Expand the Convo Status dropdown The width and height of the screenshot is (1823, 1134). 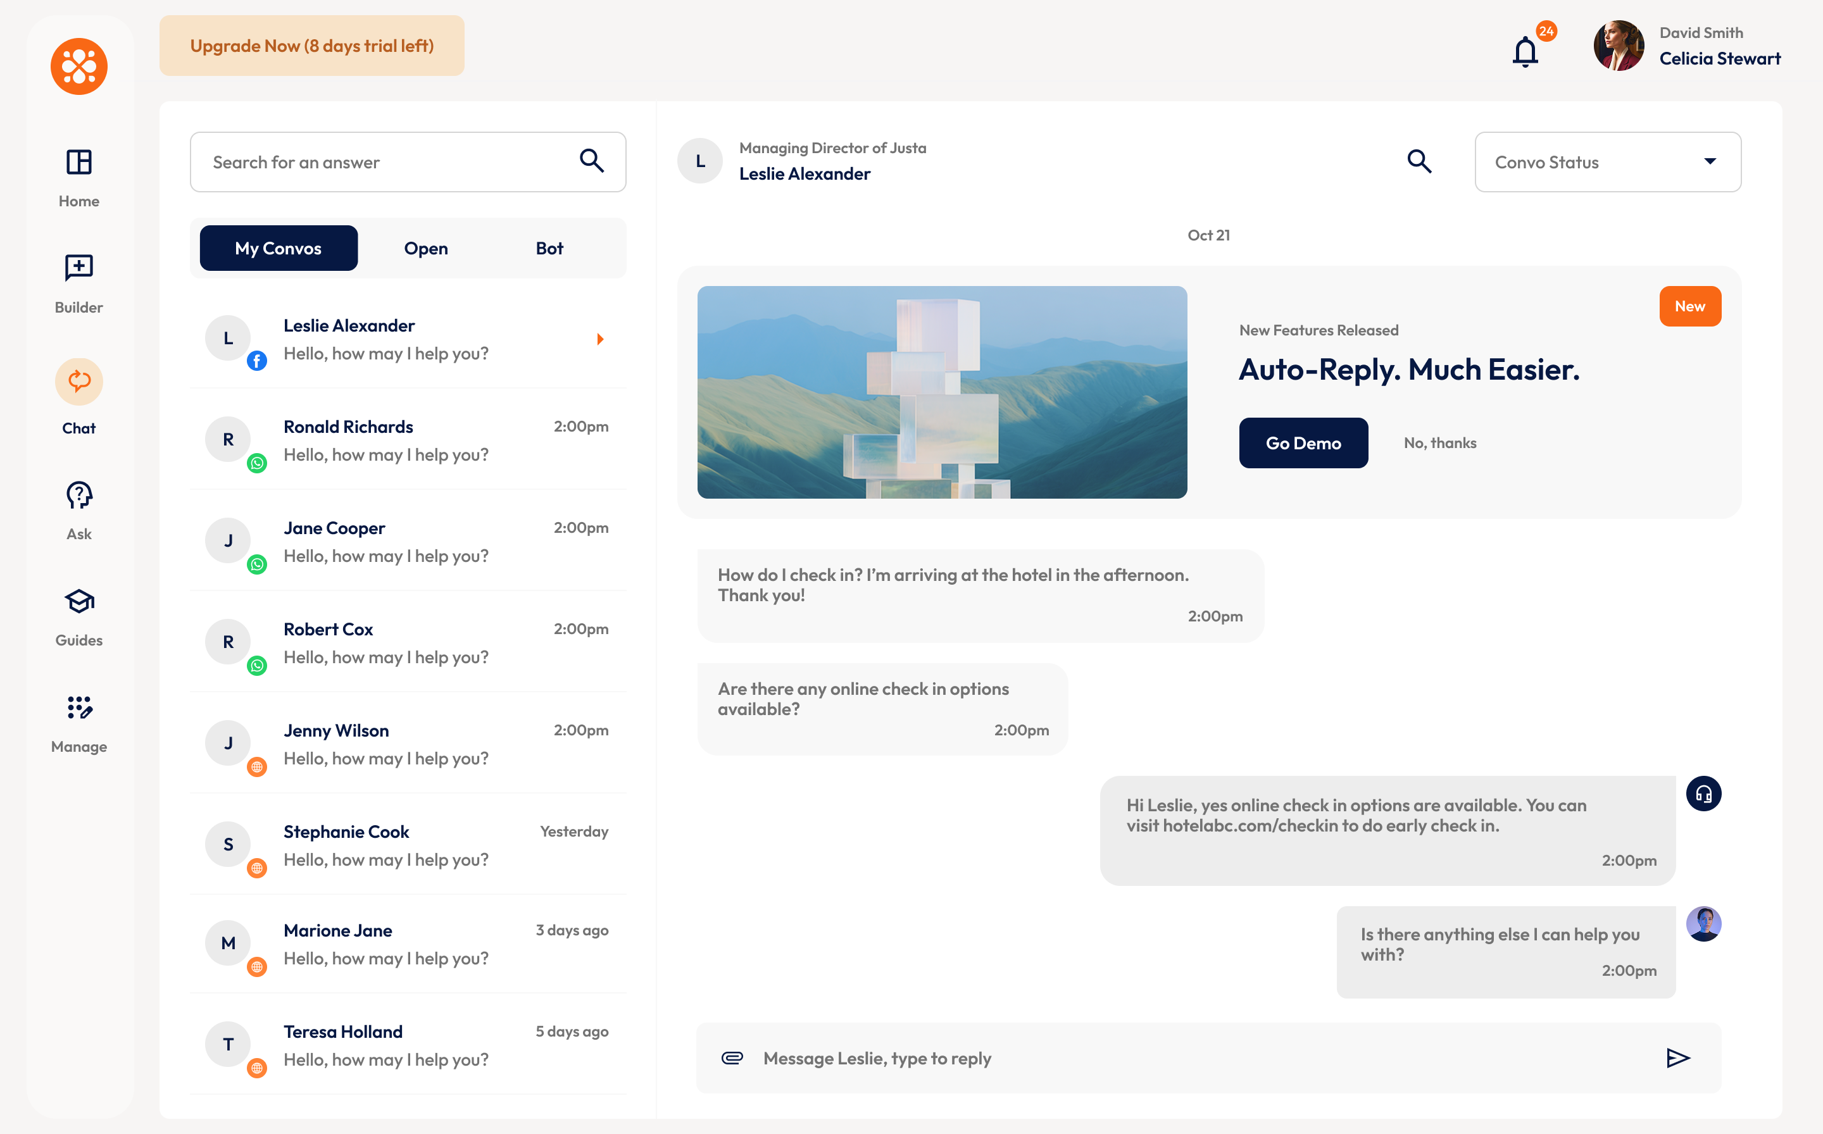click(1607, 162)
